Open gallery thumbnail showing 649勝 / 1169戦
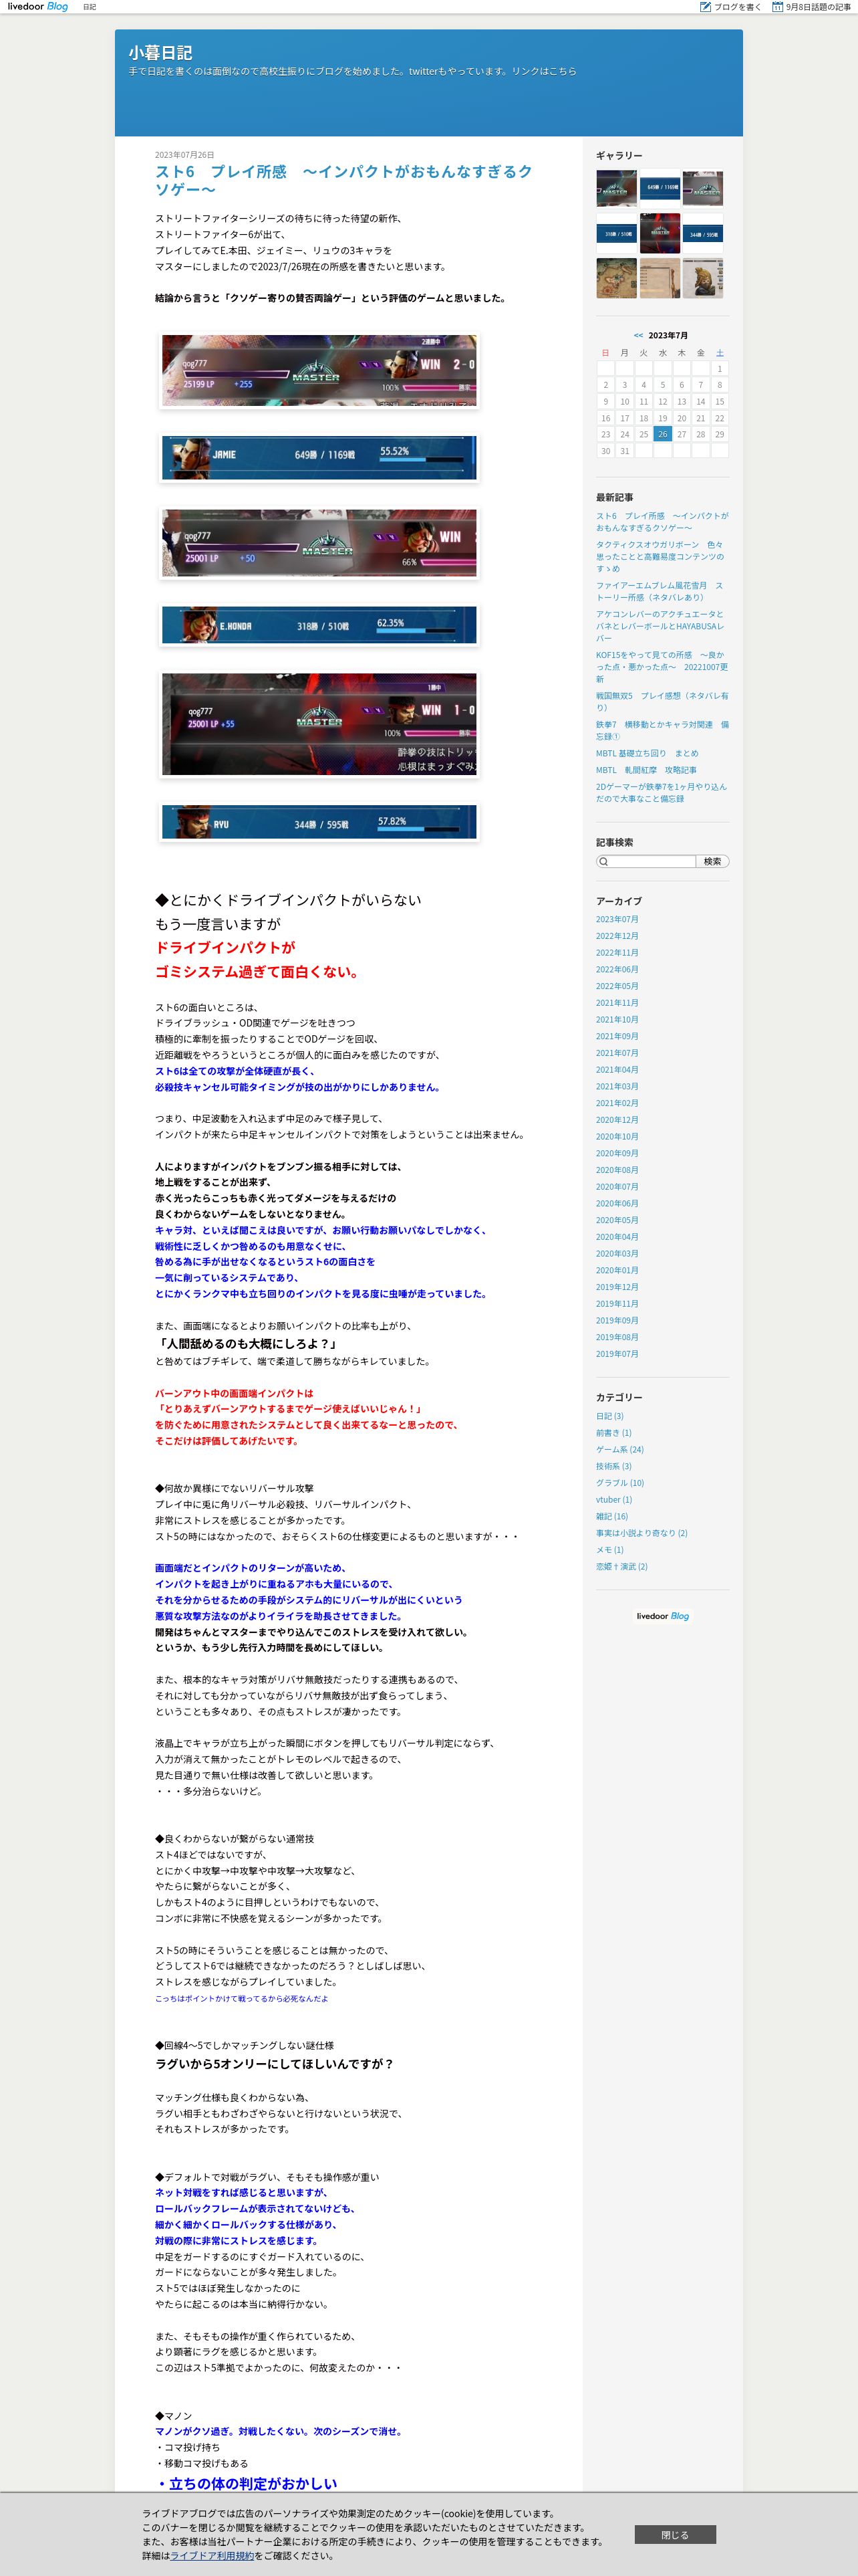The width and height of the screenshot is (858, 2576). click(660, 187)
